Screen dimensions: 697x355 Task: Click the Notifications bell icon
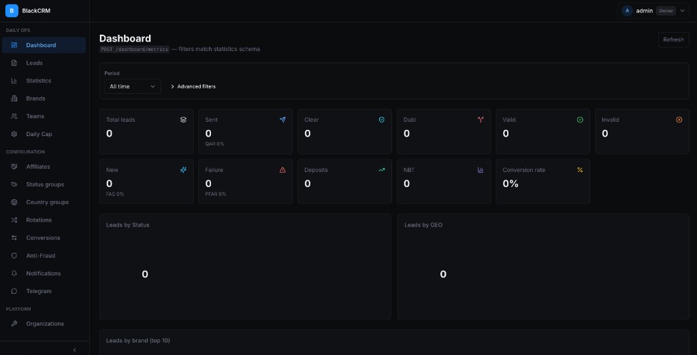click(14, 273)
